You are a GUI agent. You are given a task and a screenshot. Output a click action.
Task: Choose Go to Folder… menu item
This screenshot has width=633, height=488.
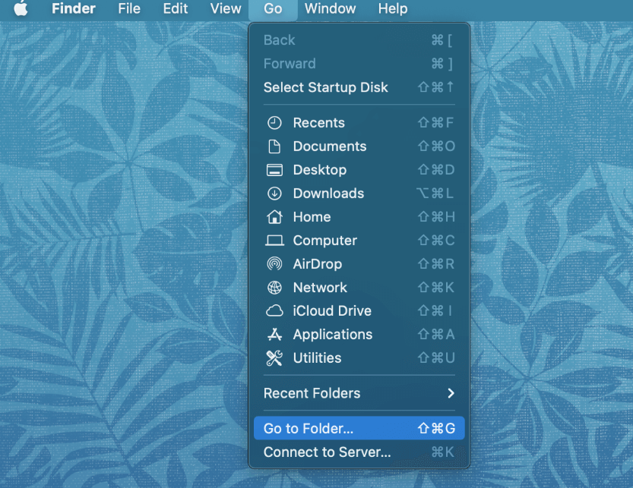pyautogui.click(x=359, y=428)
